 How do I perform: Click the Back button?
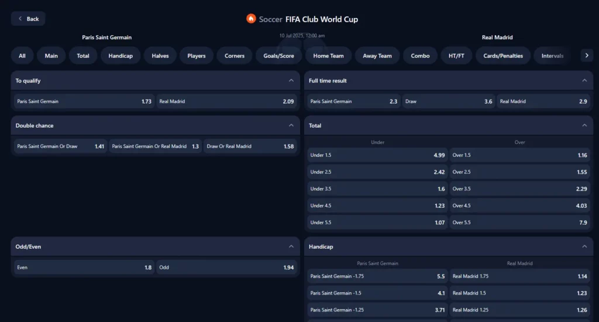point(28,19)
